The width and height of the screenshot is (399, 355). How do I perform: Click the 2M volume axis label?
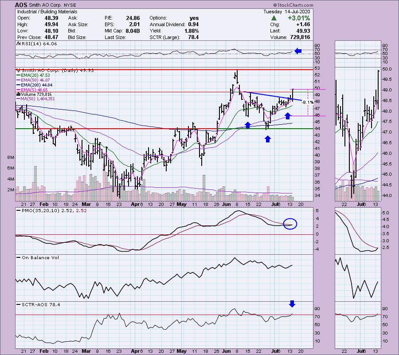point(11,190)
